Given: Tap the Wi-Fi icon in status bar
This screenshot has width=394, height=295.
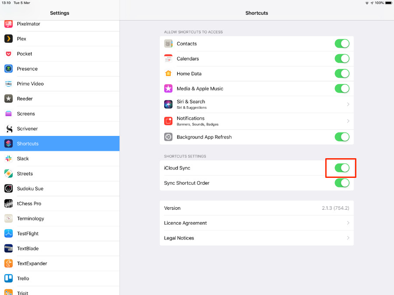Looking at the screenshot, I should tap(367, 3).
